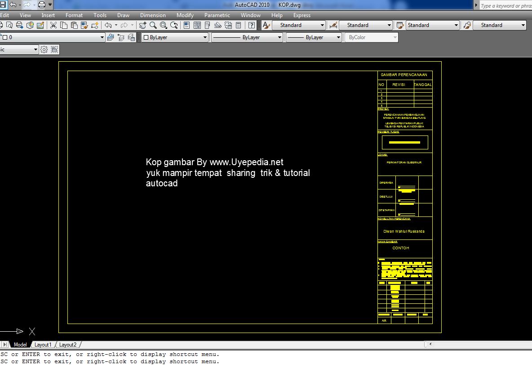Click the Publish icon
The height and width of the screenshot is (365, 532).
(x=20, y=25)
